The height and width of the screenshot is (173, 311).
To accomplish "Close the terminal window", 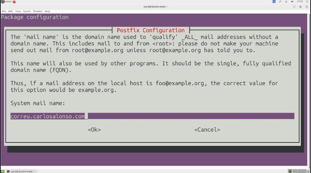I will pyautogui.click(x=307, y=6).
